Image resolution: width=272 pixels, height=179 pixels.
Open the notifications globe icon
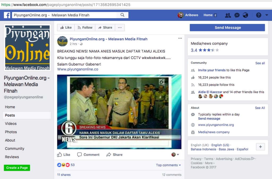tap(245, 15)
